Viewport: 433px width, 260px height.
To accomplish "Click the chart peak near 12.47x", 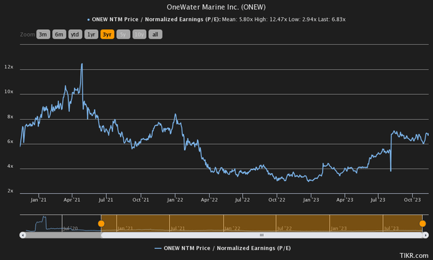I will pyautogui.click(x=82, y=64).
